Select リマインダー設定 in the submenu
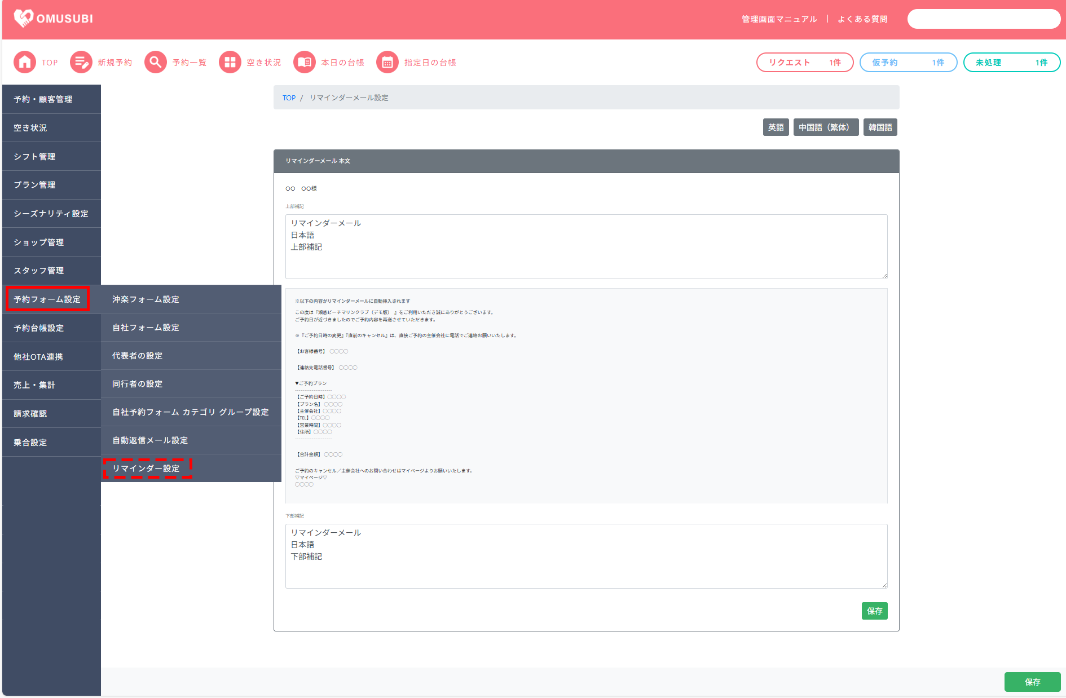The height and width of the screenshot is (698, 1066). [x=147, y=469]
